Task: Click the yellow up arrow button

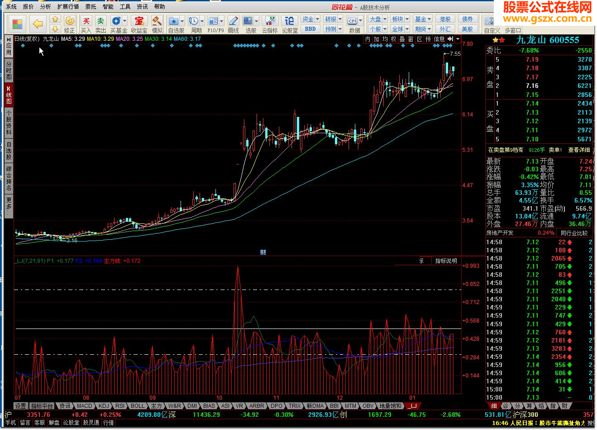Action: coord(55,19)
